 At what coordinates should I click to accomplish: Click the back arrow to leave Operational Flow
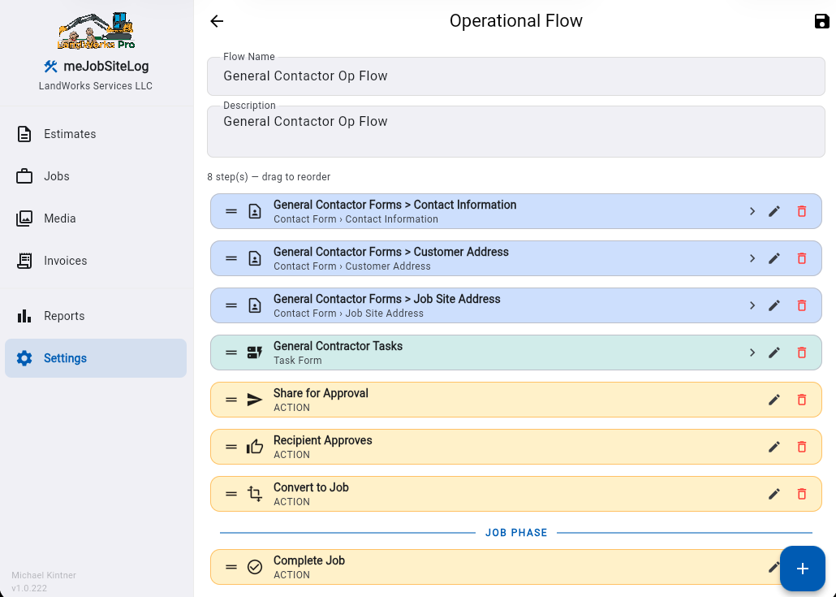[x=216, y=21]
